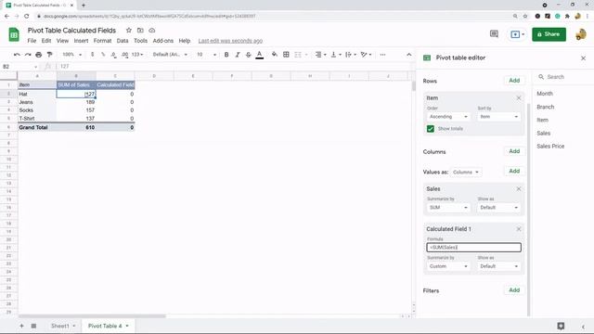This screenshot has width=594, height=334.
Task: Open the Edit menu
Action: [46, 41]
